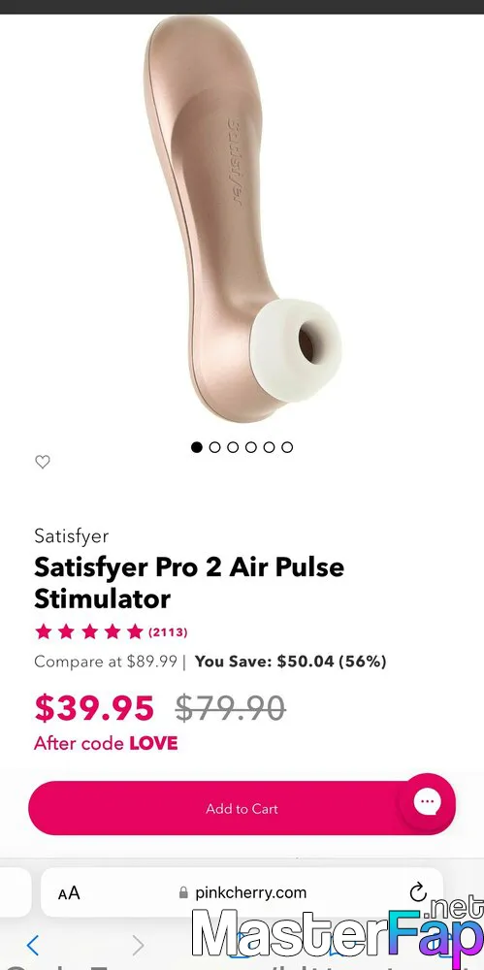Reload the page in Safari

point(418,892)
